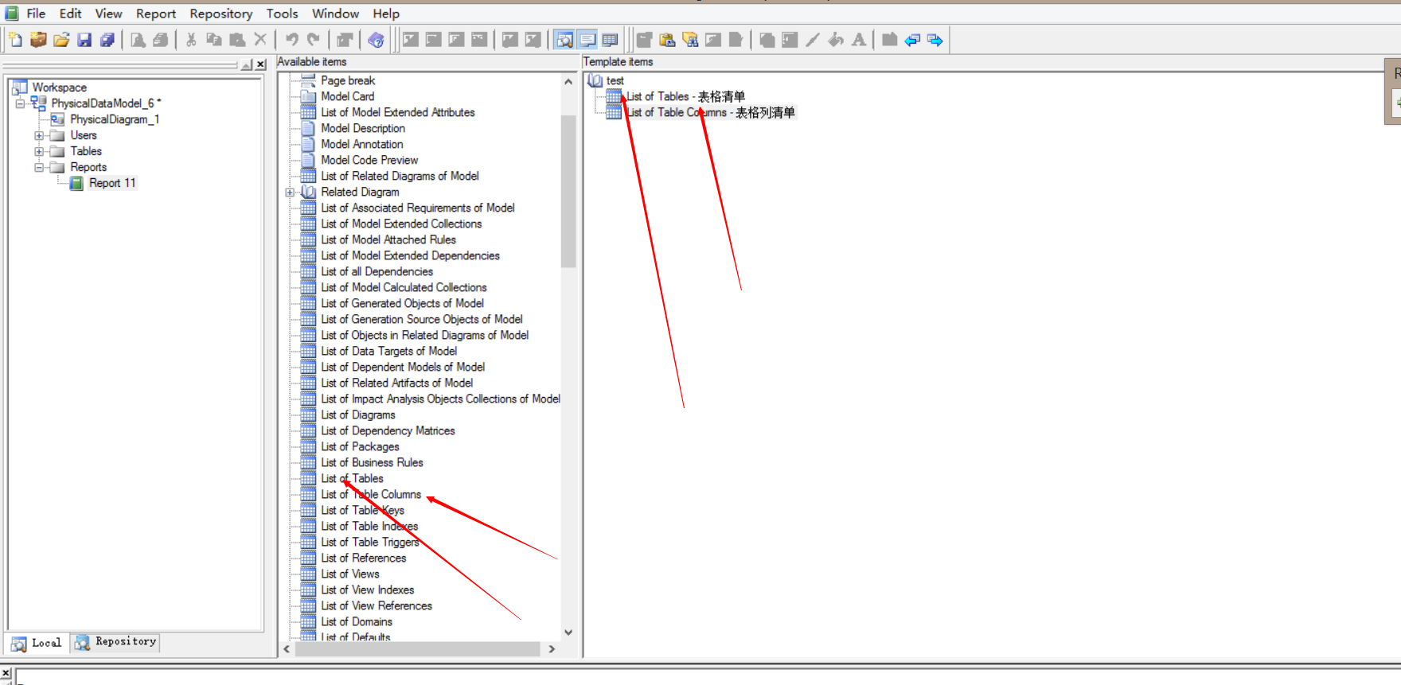Click the Delete X toolbar icon
Screen dimensions: 1401x685
[x=260, y=40]
